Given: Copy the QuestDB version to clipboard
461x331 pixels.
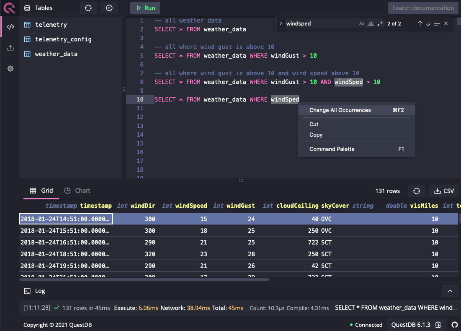Looking at the screenshot, I should pyautogui.click(x=438, y=325).
